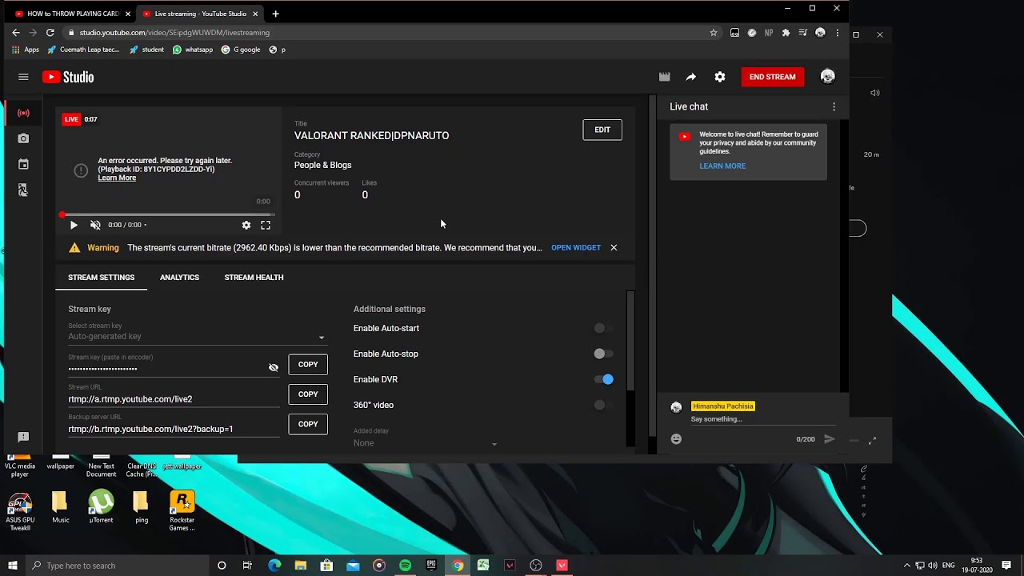
Task: Click the EDIT stream details button
Action: click(x=602, y=130)
